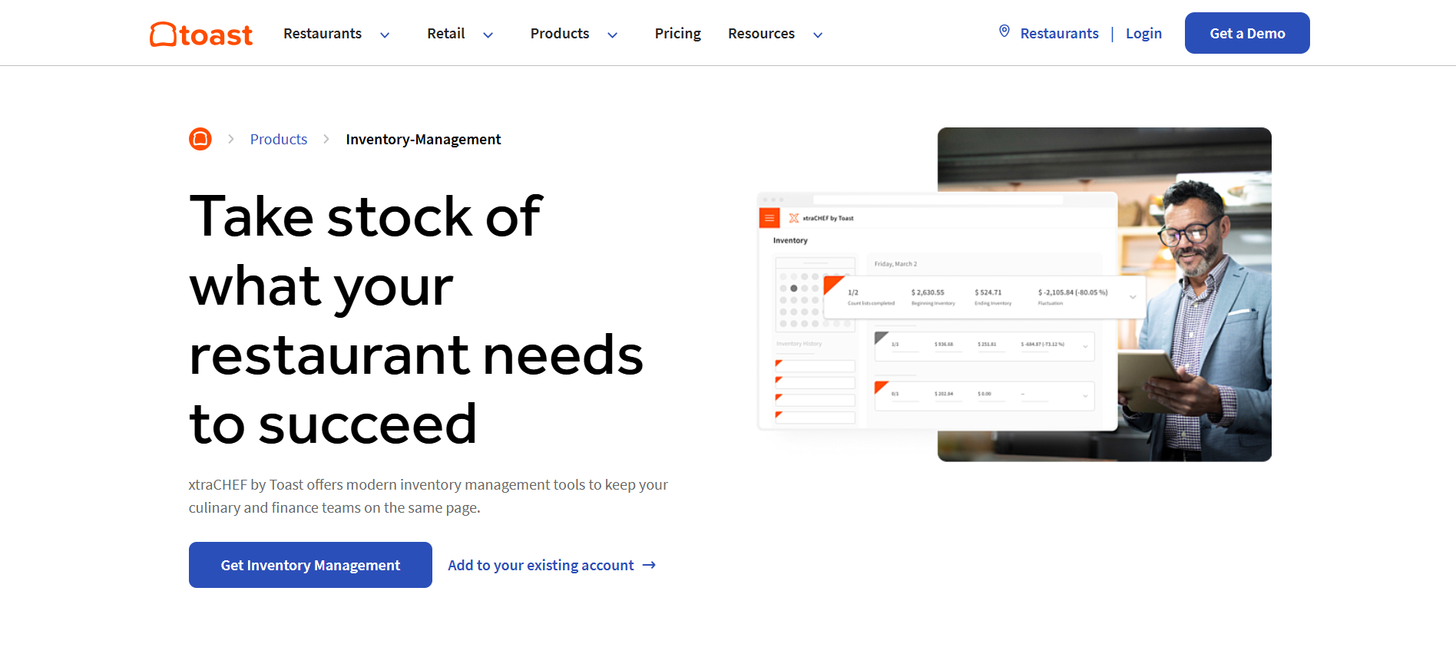The image size is (1456, 657).
Task: Click the Inventory-Management breadcrumb text
Action: 423,139
